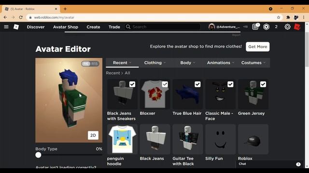The image size is (309, 173).
Task: Open the hamburger navigation menu
Action: [6, 27]
